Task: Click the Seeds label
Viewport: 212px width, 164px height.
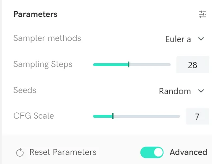Action: (x=25, y=90)
